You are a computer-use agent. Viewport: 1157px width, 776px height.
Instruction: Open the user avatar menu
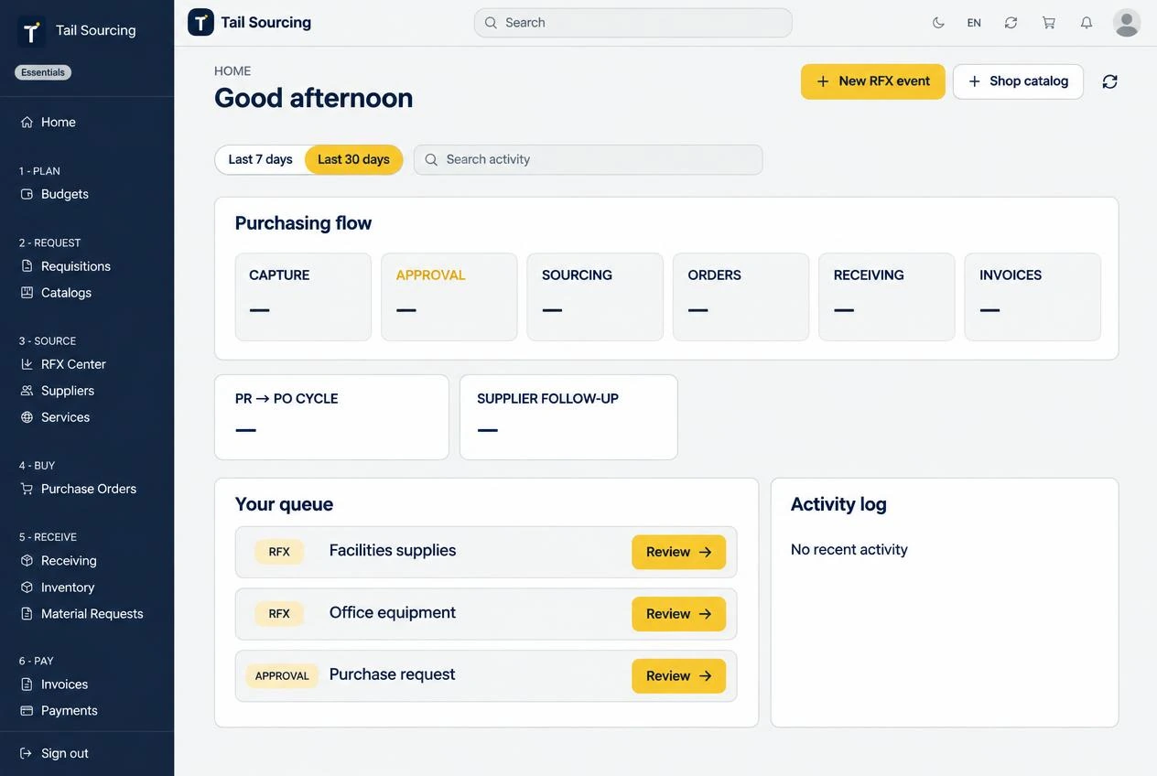click(x=1127, y=23)
